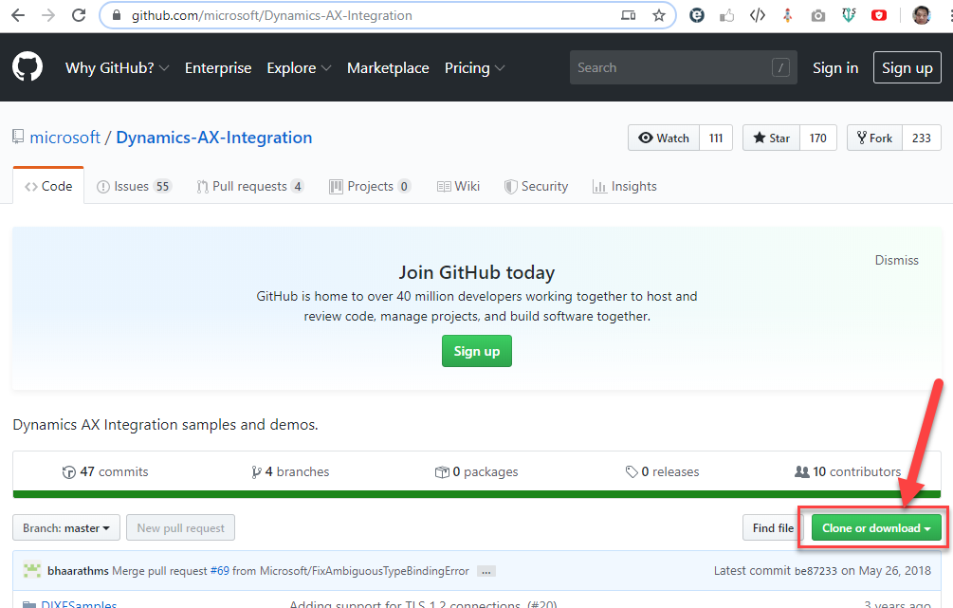Go back with the browser back arrow
The image size is (953, 608).
[x=18, y=15]
